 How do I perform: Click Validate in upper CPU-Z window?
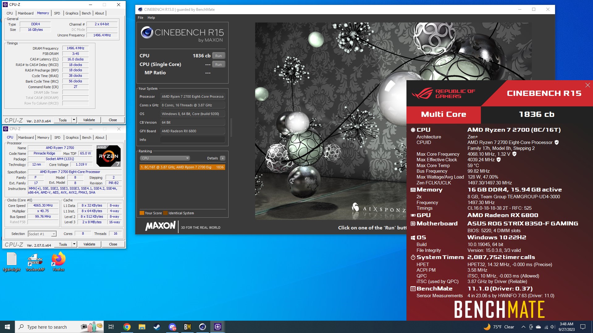pyautogui.click(x=89, y=120)
